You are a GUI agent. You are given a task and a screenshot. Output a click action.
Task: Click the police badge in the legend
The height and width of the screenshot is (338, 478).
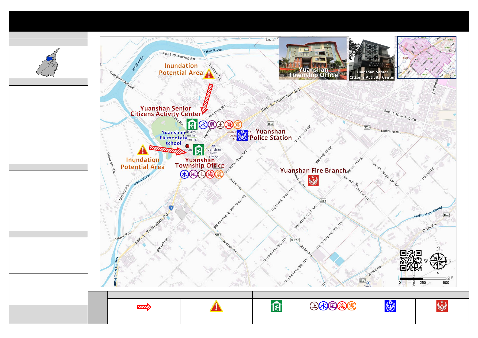point(390,306)
